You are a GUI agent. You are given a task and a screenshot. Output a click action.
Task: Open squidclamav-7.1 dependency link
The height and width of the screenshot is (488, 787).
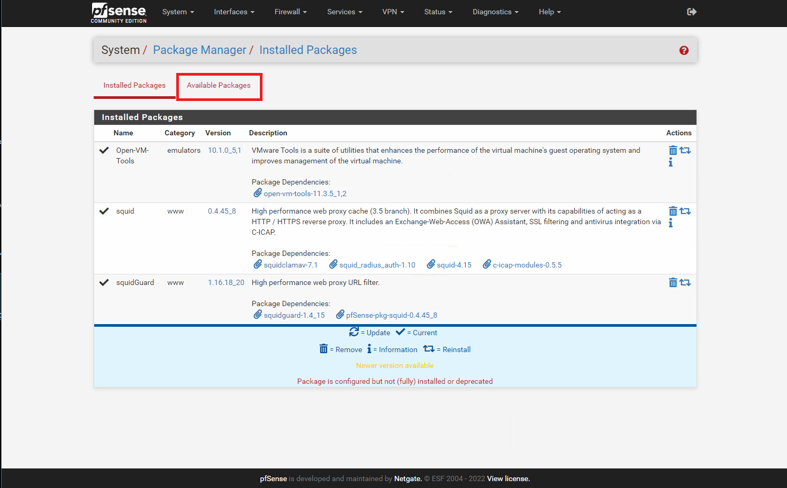(291, 265)
